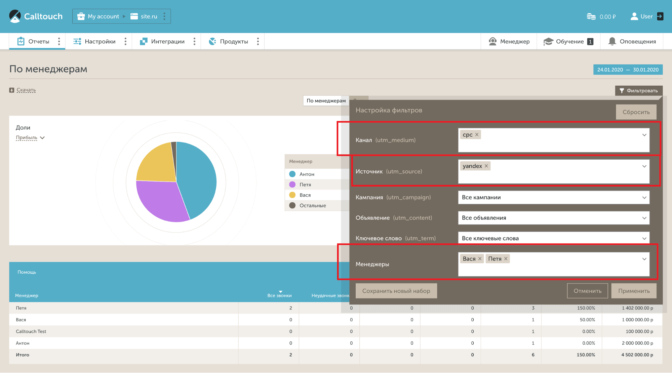
Task: Click the Помощь link
Action: tap(27, 272)
